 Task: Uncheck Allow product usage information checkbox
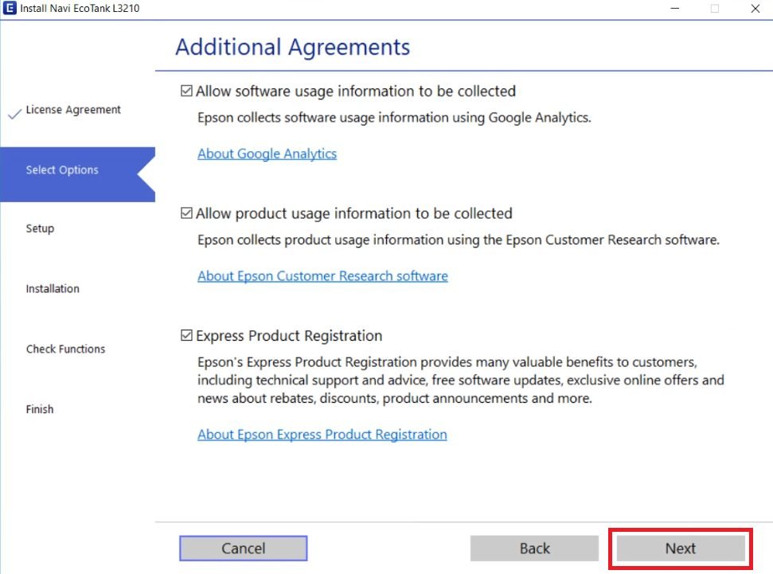tap(186, 213)
